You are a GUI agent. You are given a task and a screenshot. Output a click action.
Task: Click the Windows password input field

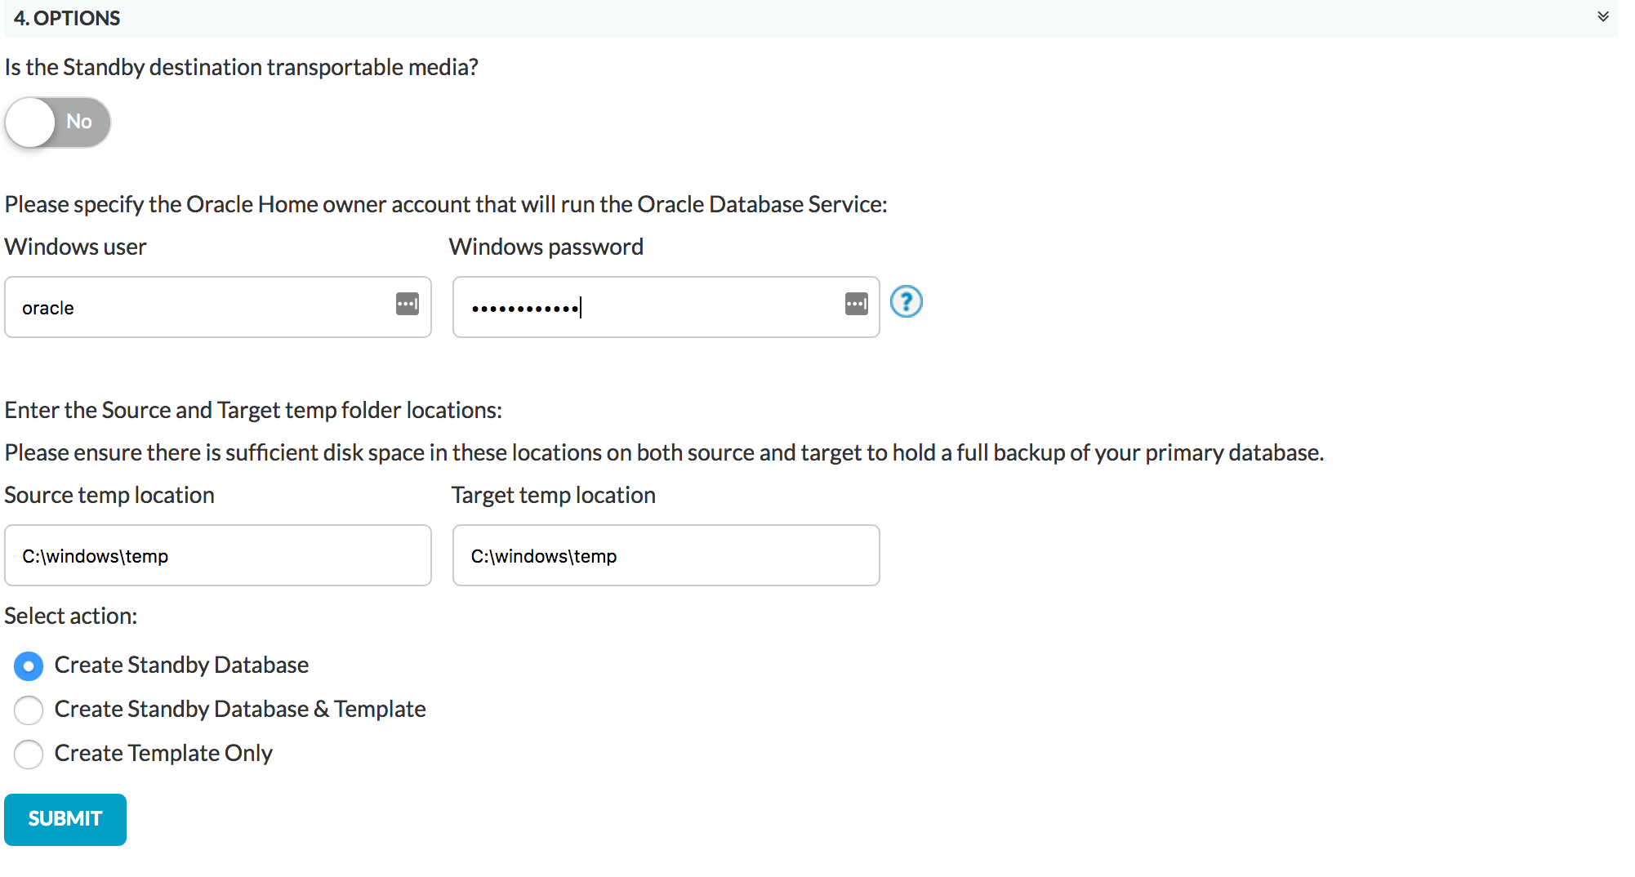666,307
